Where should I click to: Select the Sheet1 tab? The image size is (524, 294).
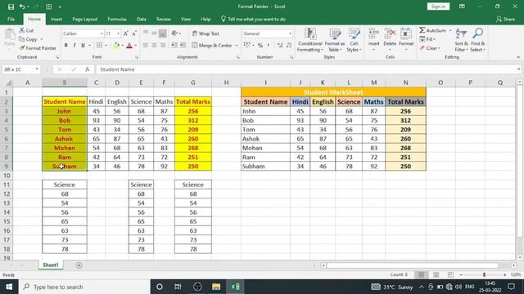click(x=51, y=265)
